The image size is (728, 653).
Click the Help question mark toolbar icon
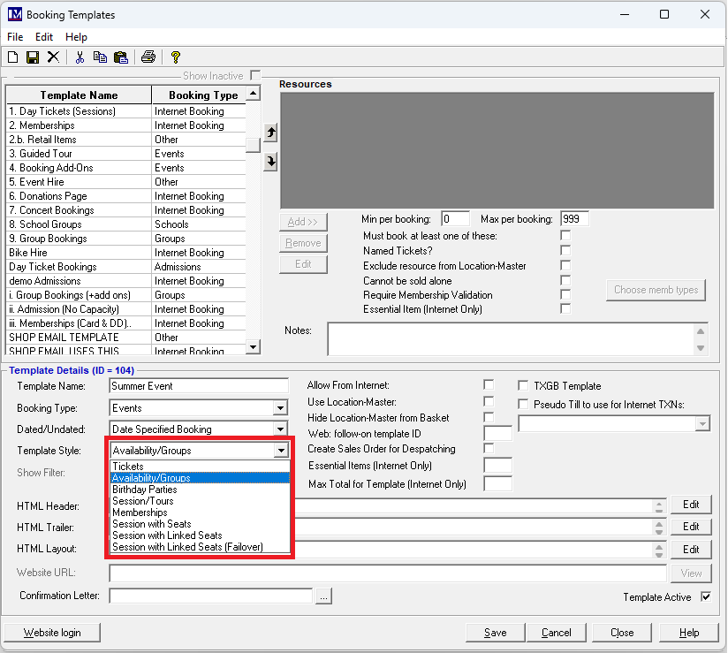tap(176, 57)
